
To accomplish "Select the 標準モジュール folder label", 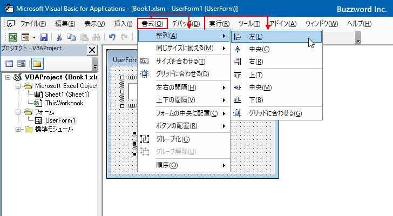I will (x=54, y=129).
